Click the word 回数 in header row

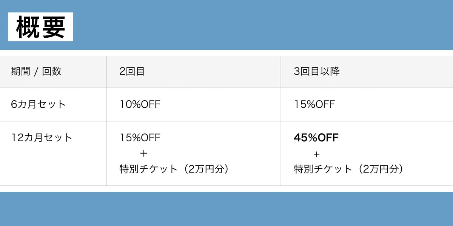[x=52, y=72]
